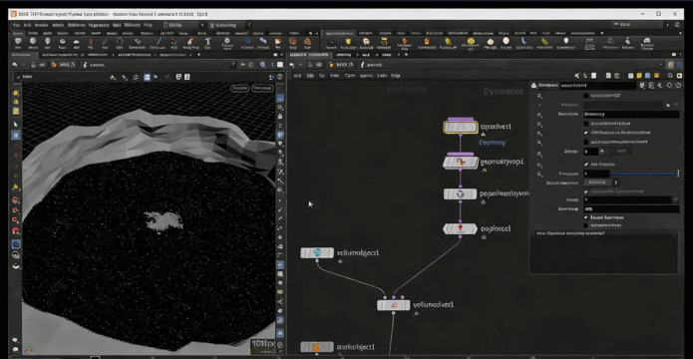
Task: Click the value field left of the slider
Action: 596,174
